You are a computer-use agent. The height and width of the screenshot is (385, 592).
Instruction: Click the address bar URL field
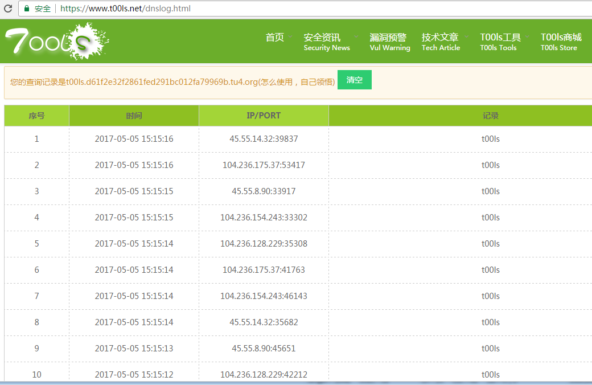(306, 9)
